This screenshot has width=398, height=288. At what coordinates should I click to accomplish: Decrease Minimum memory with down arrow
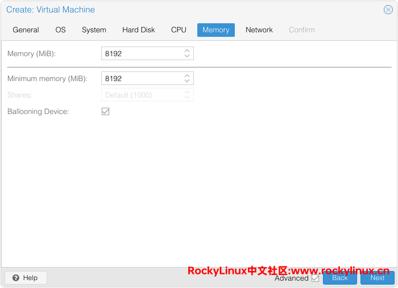pos(187,81)
